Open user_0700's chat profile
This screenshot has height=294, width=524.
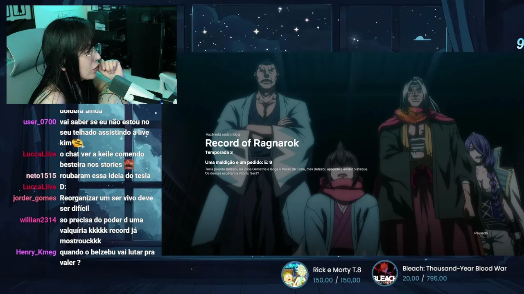[40, 122]
